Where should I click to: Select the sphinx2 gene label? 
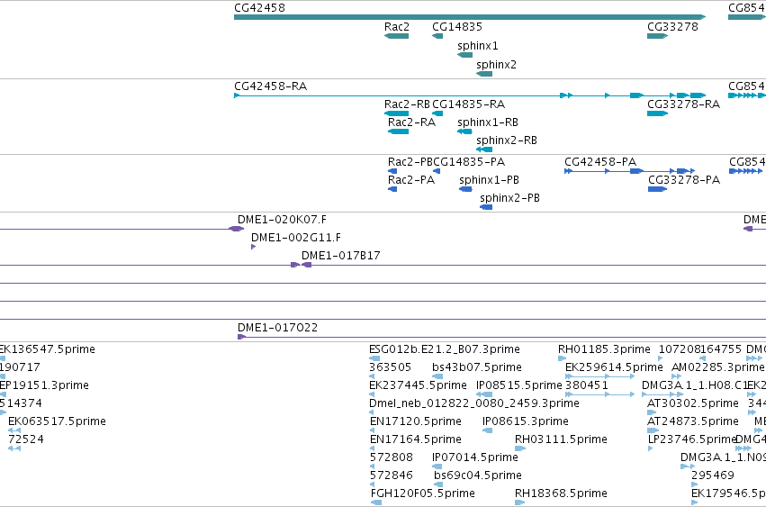(x=496, y=65)
